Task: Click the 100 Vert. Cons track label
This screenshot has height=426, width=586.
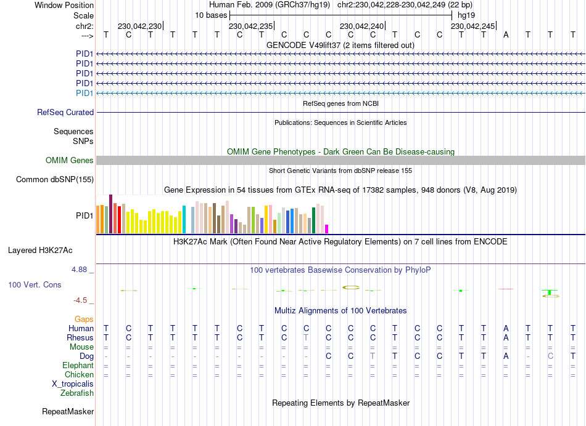Action: [35, 284]
